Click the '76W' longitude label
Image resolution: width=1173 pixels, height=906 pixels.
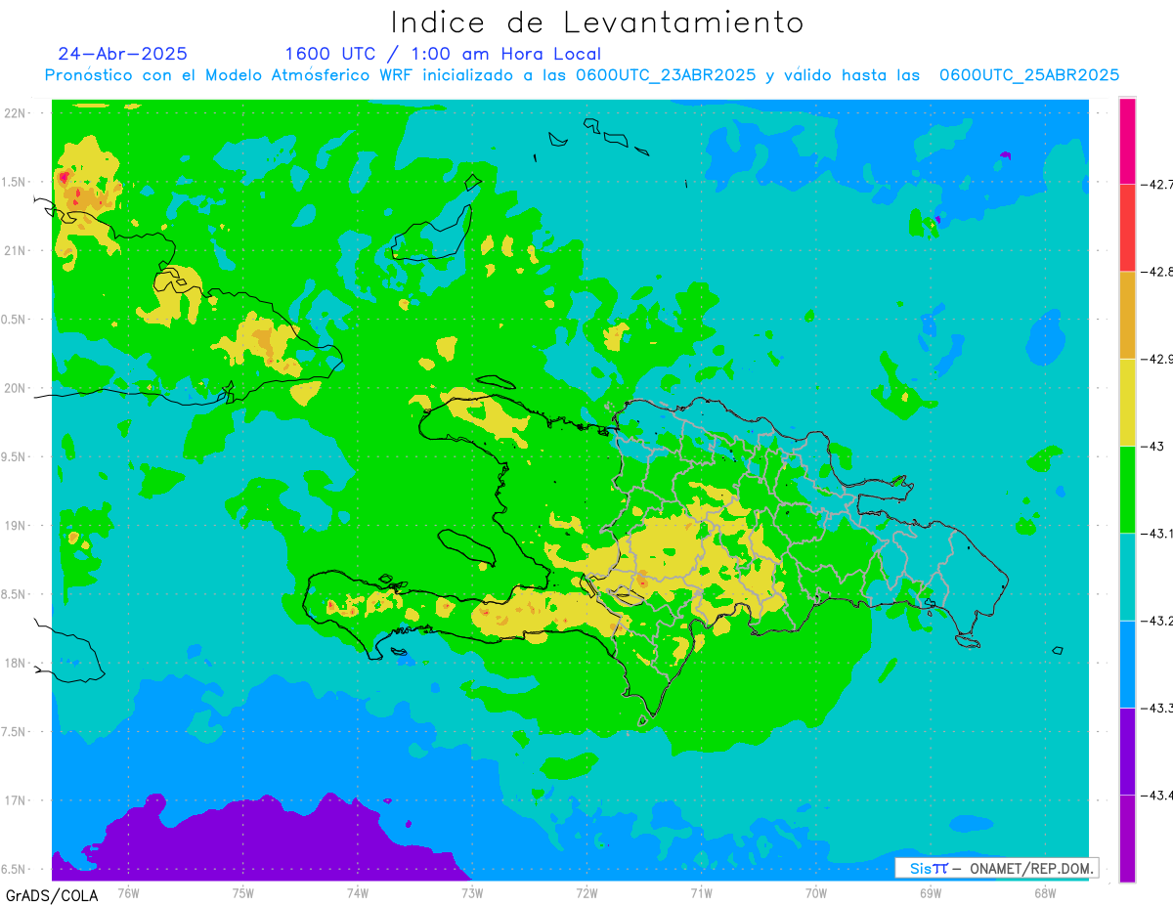click(x=128, y=892)
